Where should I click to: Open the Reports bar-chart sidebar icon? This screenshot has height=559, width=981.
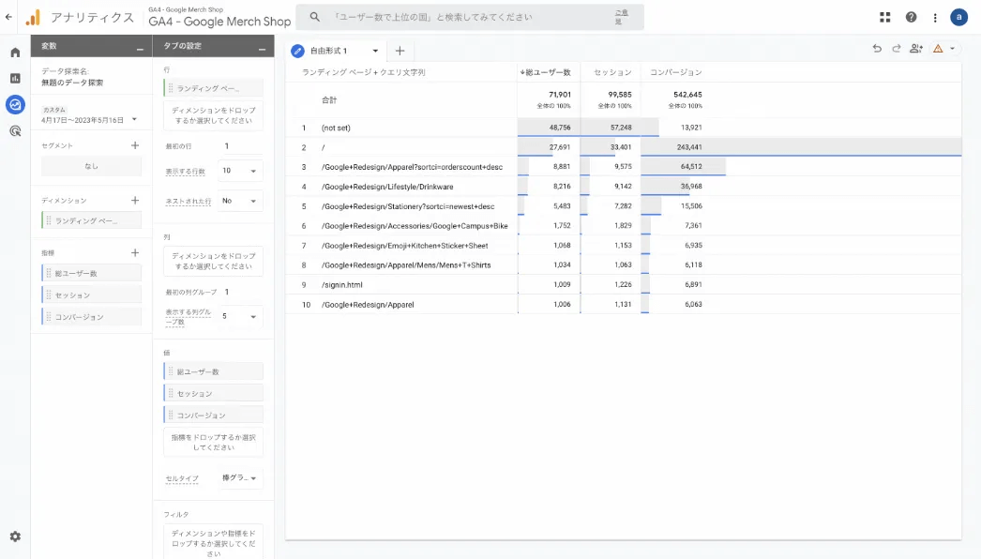click(15, 78)
